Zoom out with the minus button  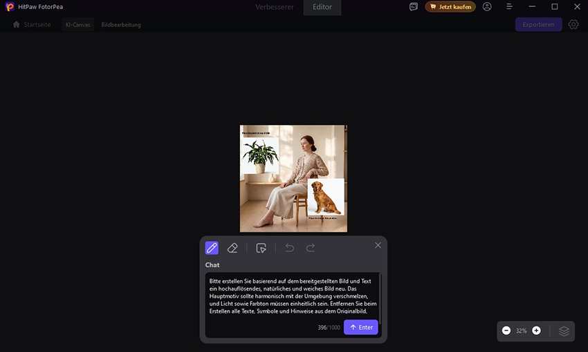pyautogui.click(x=506, y=331)
